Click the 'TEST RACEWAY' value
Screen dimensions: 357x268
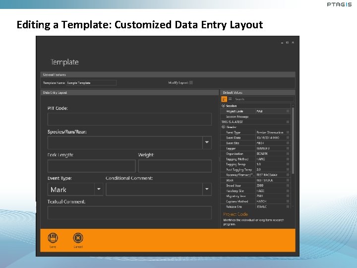(267, 175)
